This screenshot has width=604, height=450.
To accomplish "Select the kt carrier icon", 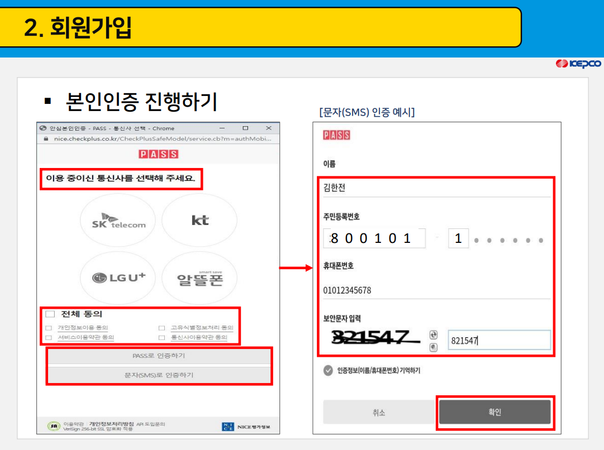I will point(199,220).
